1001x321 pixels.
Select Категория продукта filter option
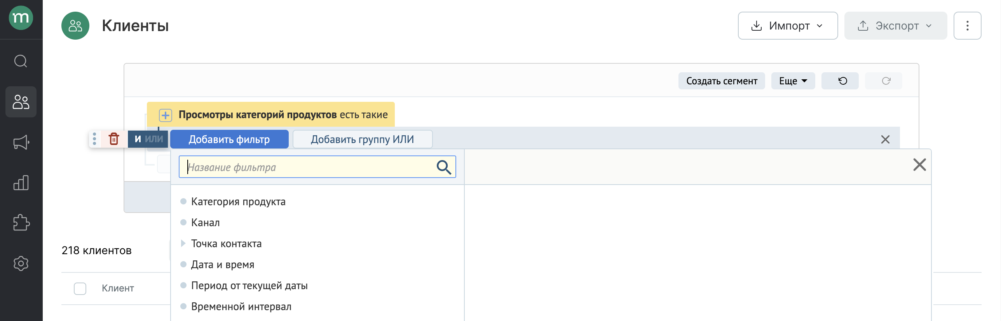(x=238, y=201)
